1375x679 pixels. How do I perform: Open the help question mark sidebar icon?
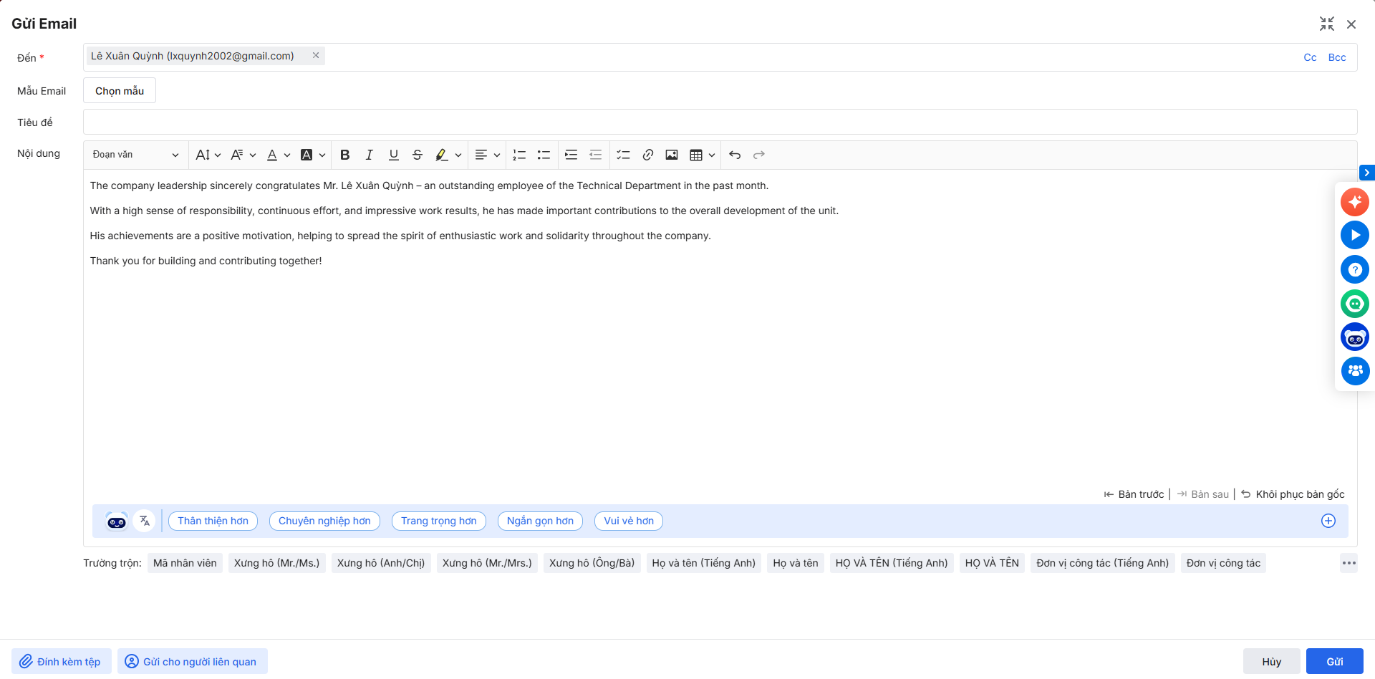(1355, 269)
